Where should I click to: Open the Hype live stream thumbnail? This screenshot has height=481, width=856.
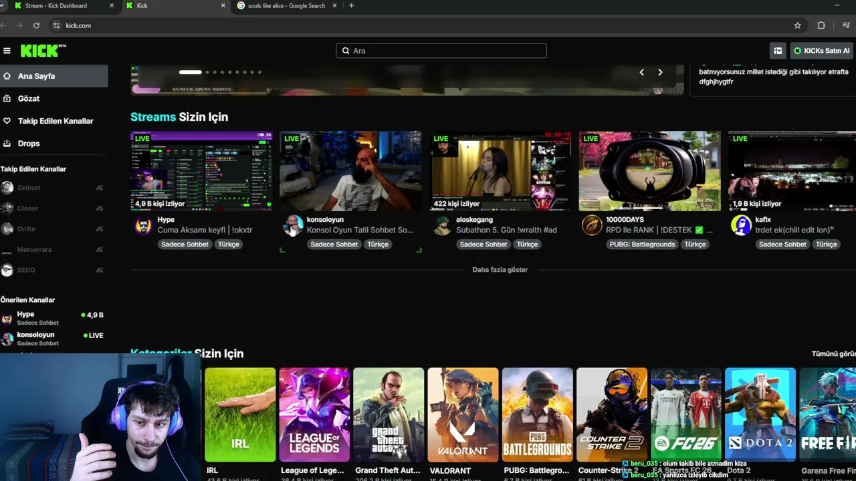coord(201,171)
